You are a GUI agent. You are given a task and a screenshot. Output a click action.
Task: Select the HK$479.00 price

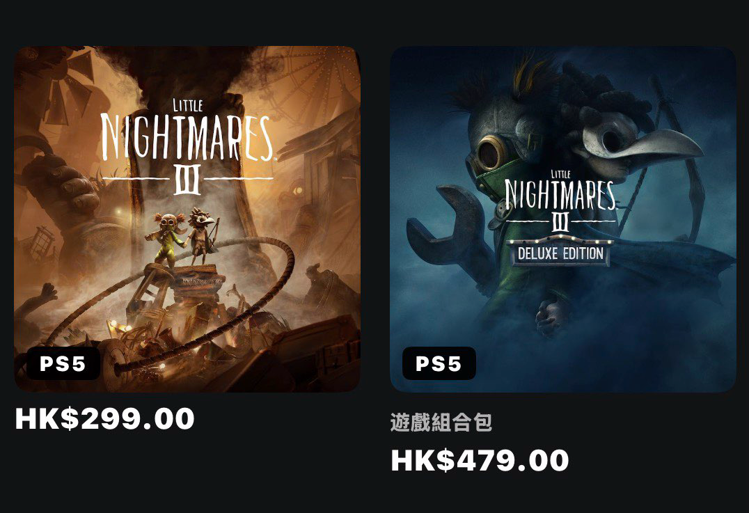(x=480, y=461)
